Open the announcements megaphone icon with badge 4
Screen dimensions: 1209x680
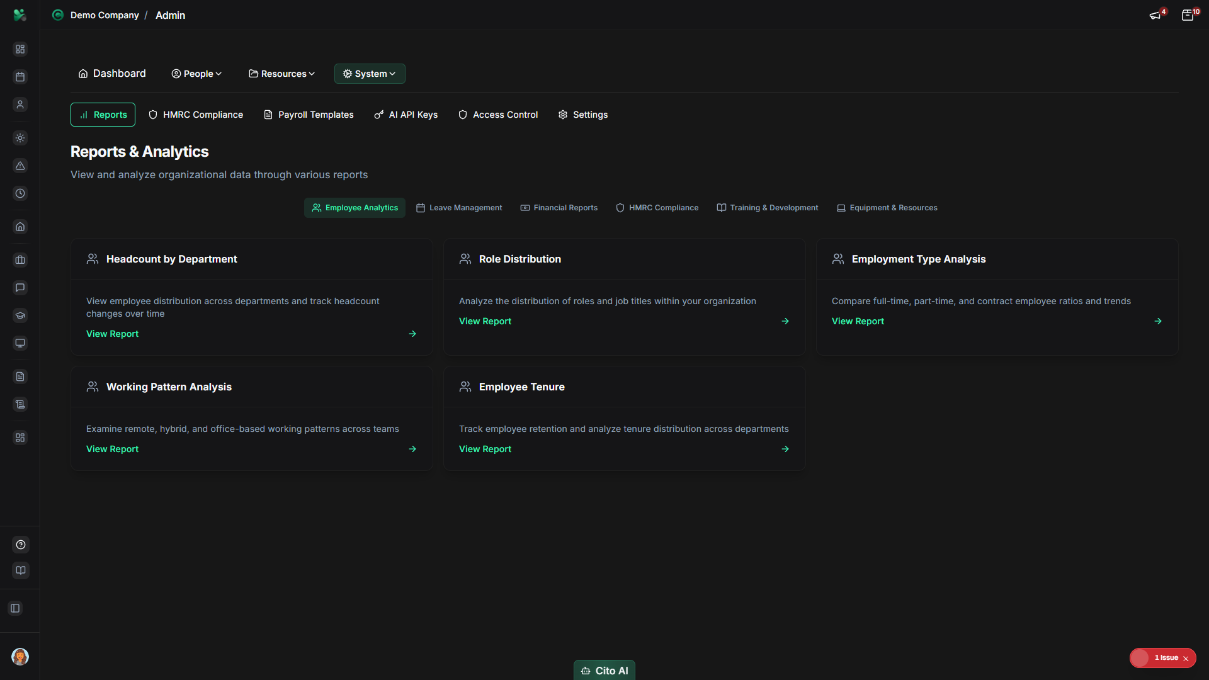[x=1156, y=15]
